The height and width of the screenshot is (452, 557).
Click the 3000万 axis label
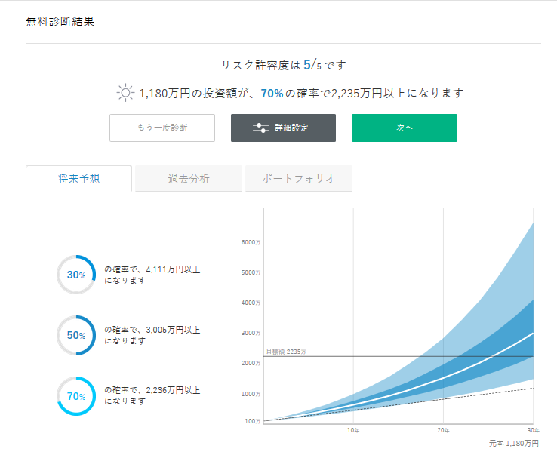[x=251, y=333]
